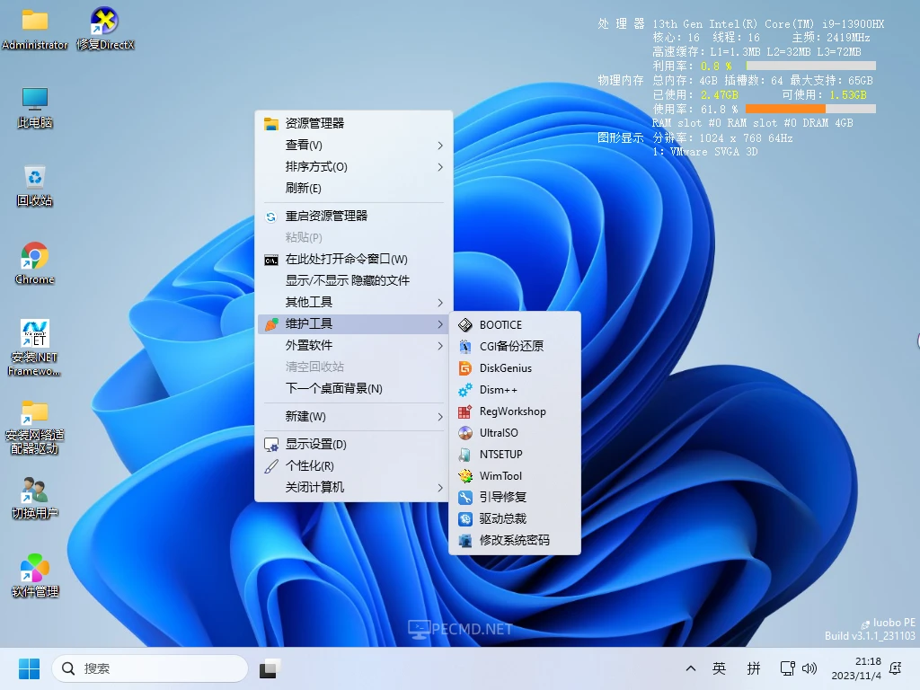Image resolution: width=920 pixels, height=690 pixels.
Task: Expand the 查看(V) submenu
Action: [354, 145]
